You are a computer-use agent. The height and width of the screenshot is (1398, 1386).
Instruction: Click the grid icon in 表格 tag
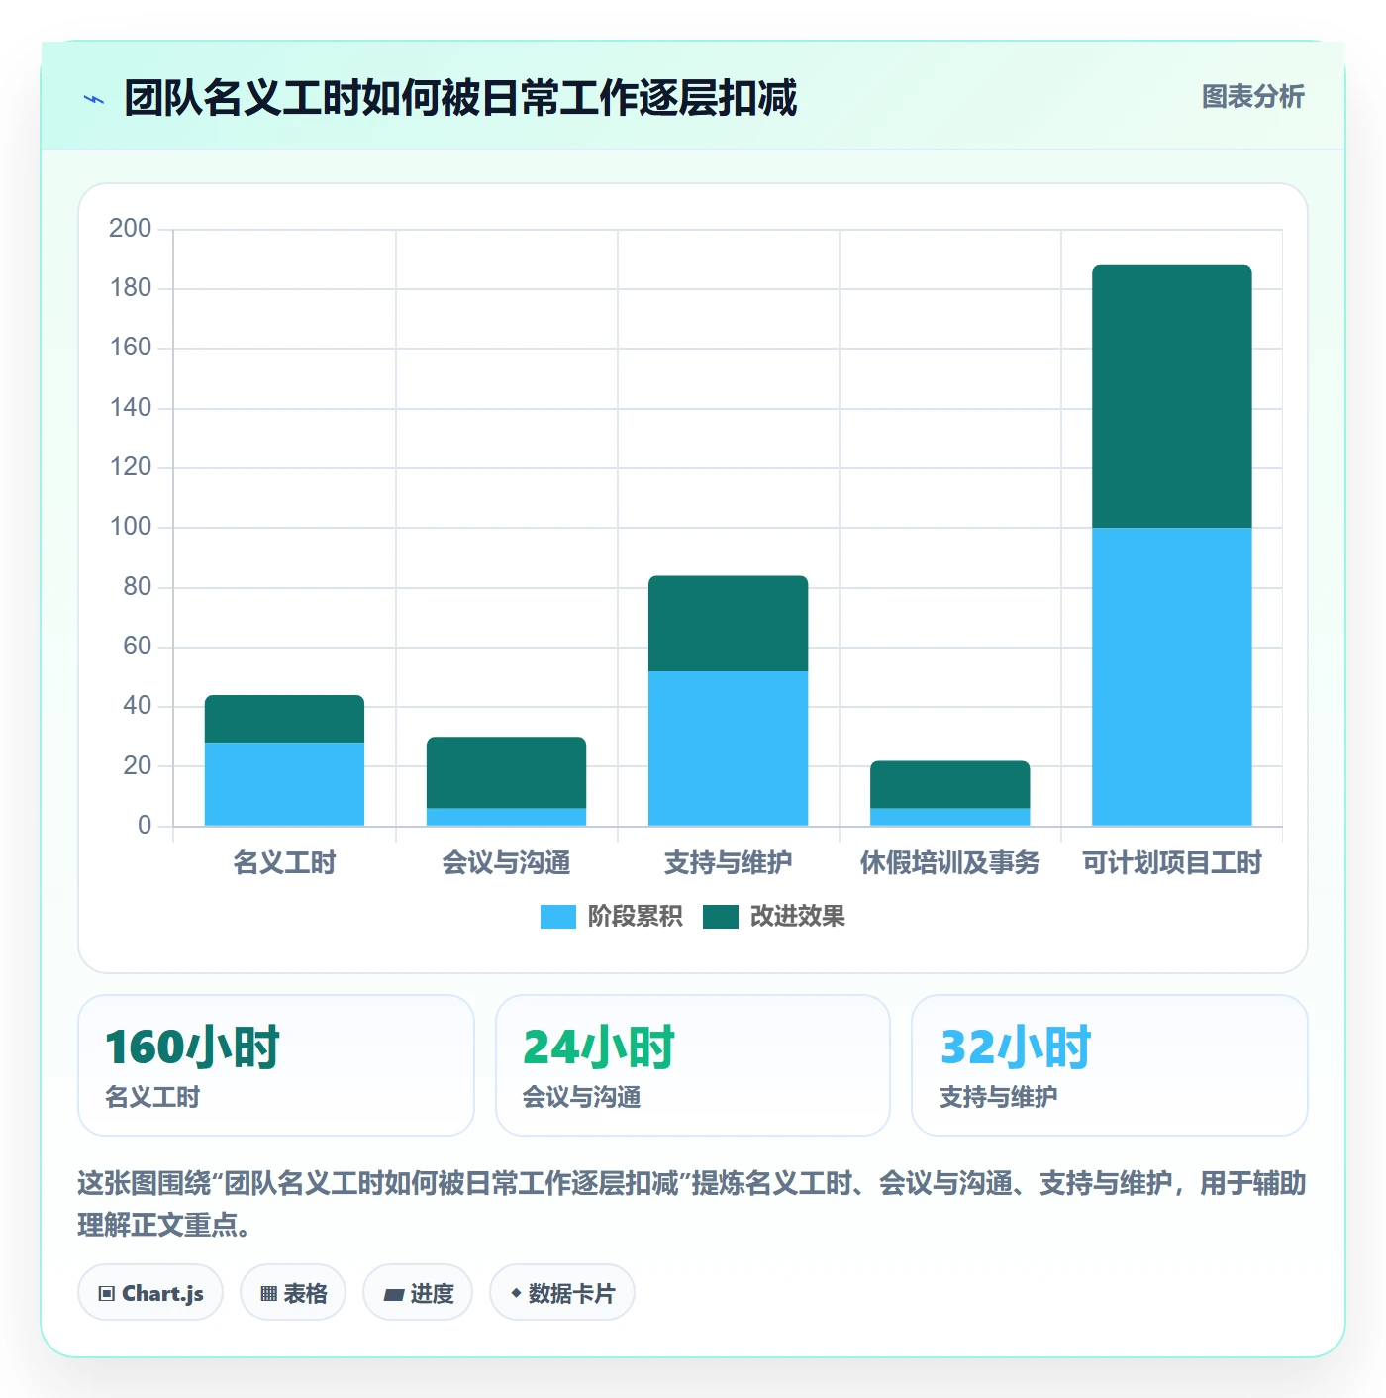coord(268,1294)
